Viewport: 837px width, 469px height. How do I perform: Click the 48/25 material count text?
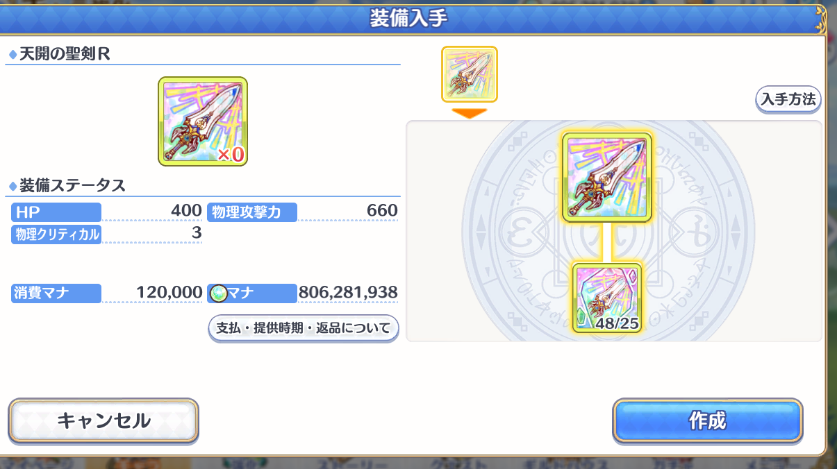(617, 324)
